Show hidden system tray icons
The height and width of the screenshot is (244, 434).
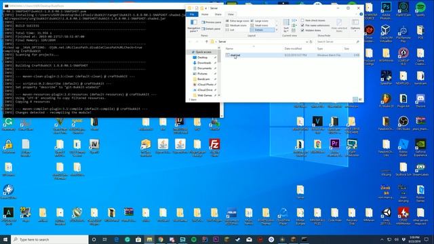382,239
